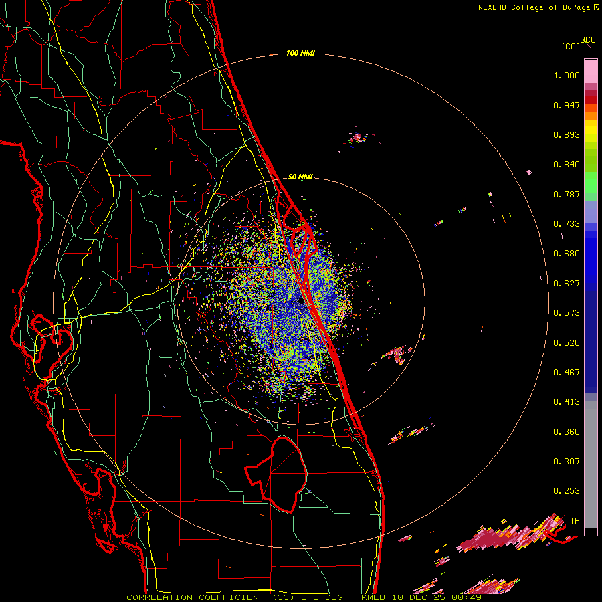Click the KMLB station identifier in the caption
Viewport: 602px width, 602px height.
point(374,597)
